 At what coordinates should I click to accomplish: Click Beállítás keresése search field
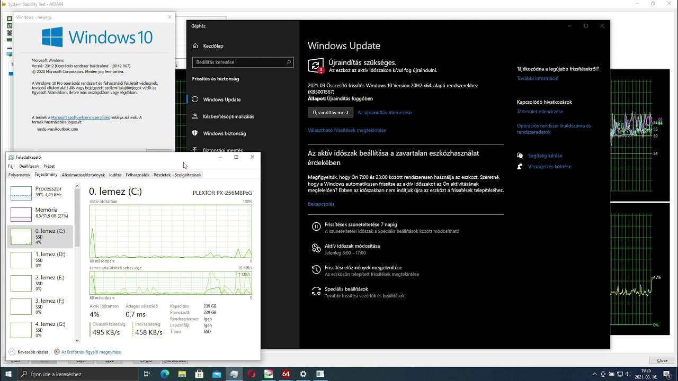pos(243,62)
